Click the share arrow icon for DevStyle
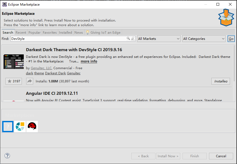Screen dimensions: 237x164 click(29, 81)
